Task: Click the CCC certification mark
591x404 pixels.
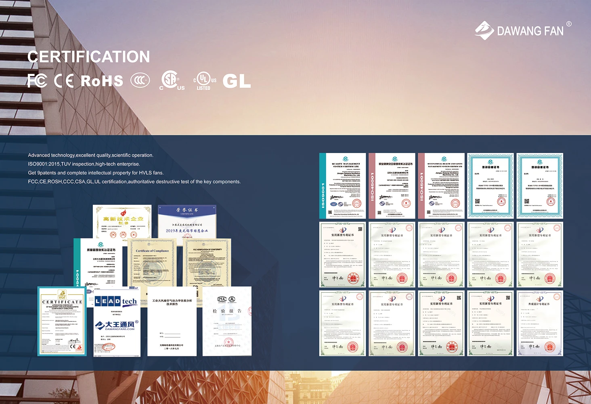Action: point(140,80)
